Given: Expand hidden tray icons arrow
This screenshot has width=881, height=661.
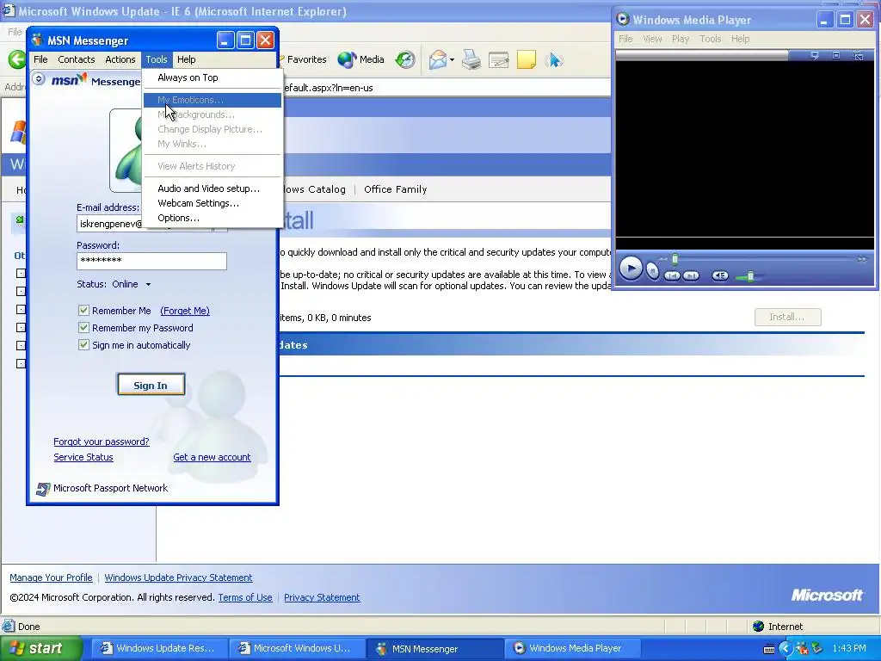Looking at the screenshot, I should tap(785, 649).
